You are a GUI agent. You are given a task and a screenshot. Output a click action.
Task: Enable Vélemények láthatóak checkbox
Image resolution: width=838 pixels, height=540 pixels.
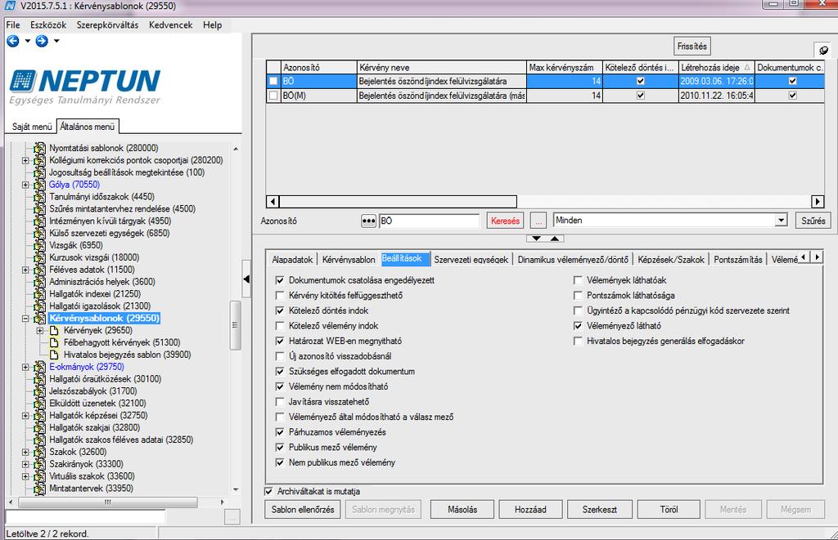[578, 280]
